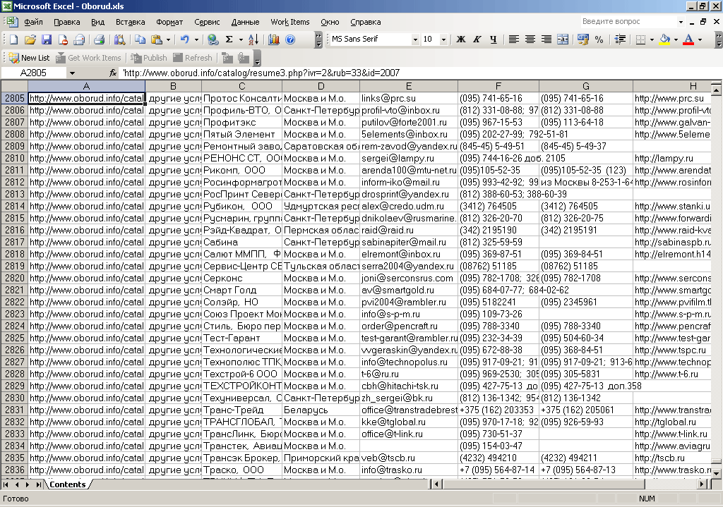Click the New List button

[x=30, y=58]
